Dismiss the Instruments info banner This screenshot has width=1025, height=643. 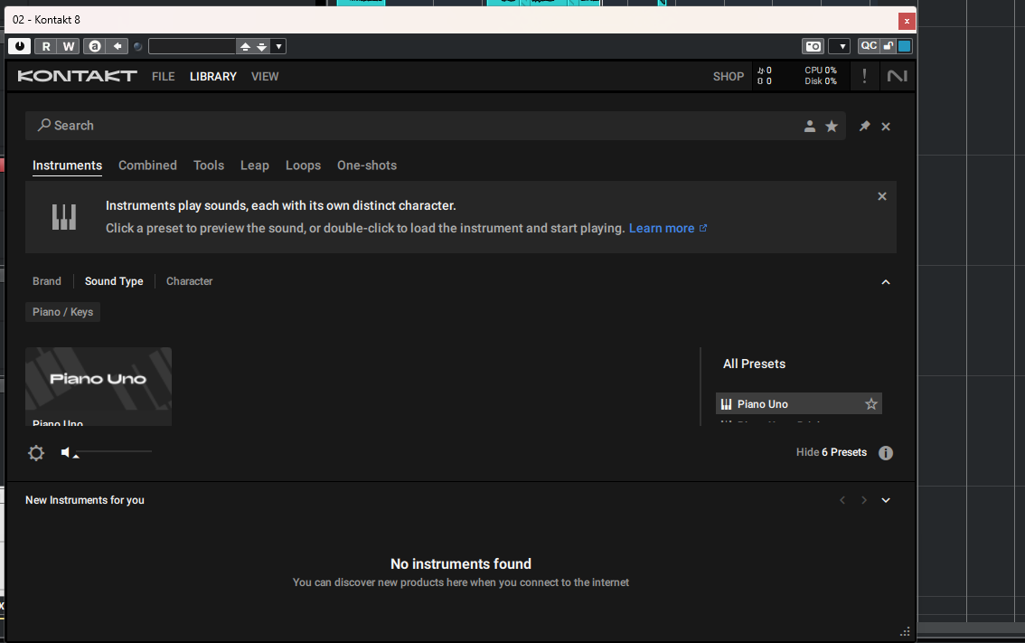882,196
